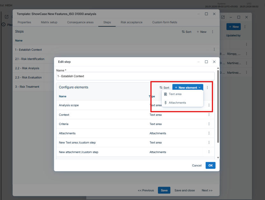Cancel the Edit step dialog

pos(197,166)
